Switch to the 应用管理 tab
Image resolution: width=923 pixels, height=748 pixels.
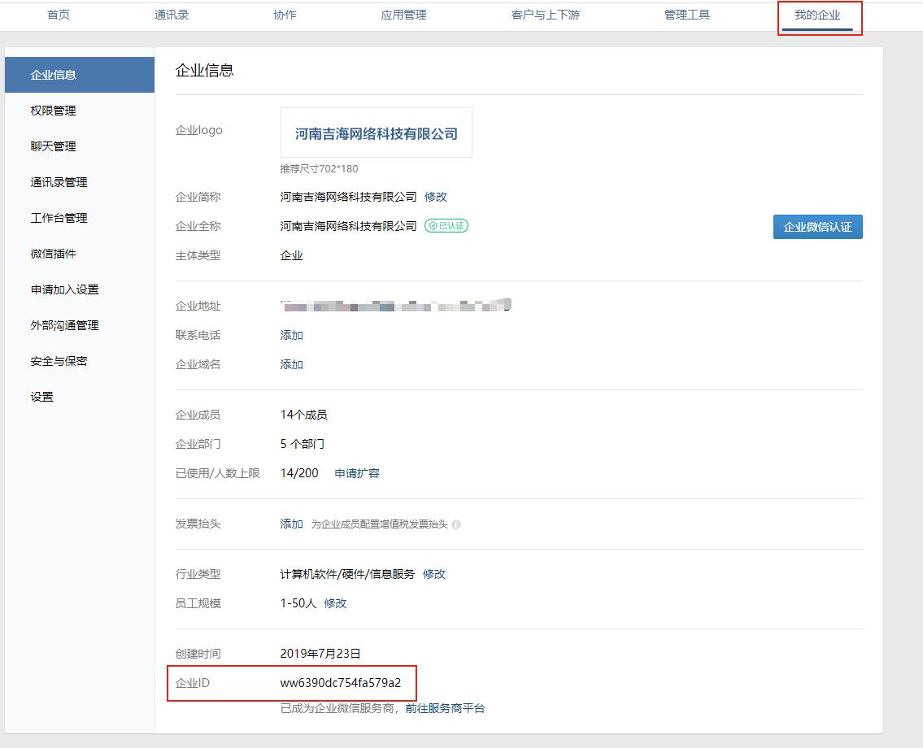tap(403, 14)
